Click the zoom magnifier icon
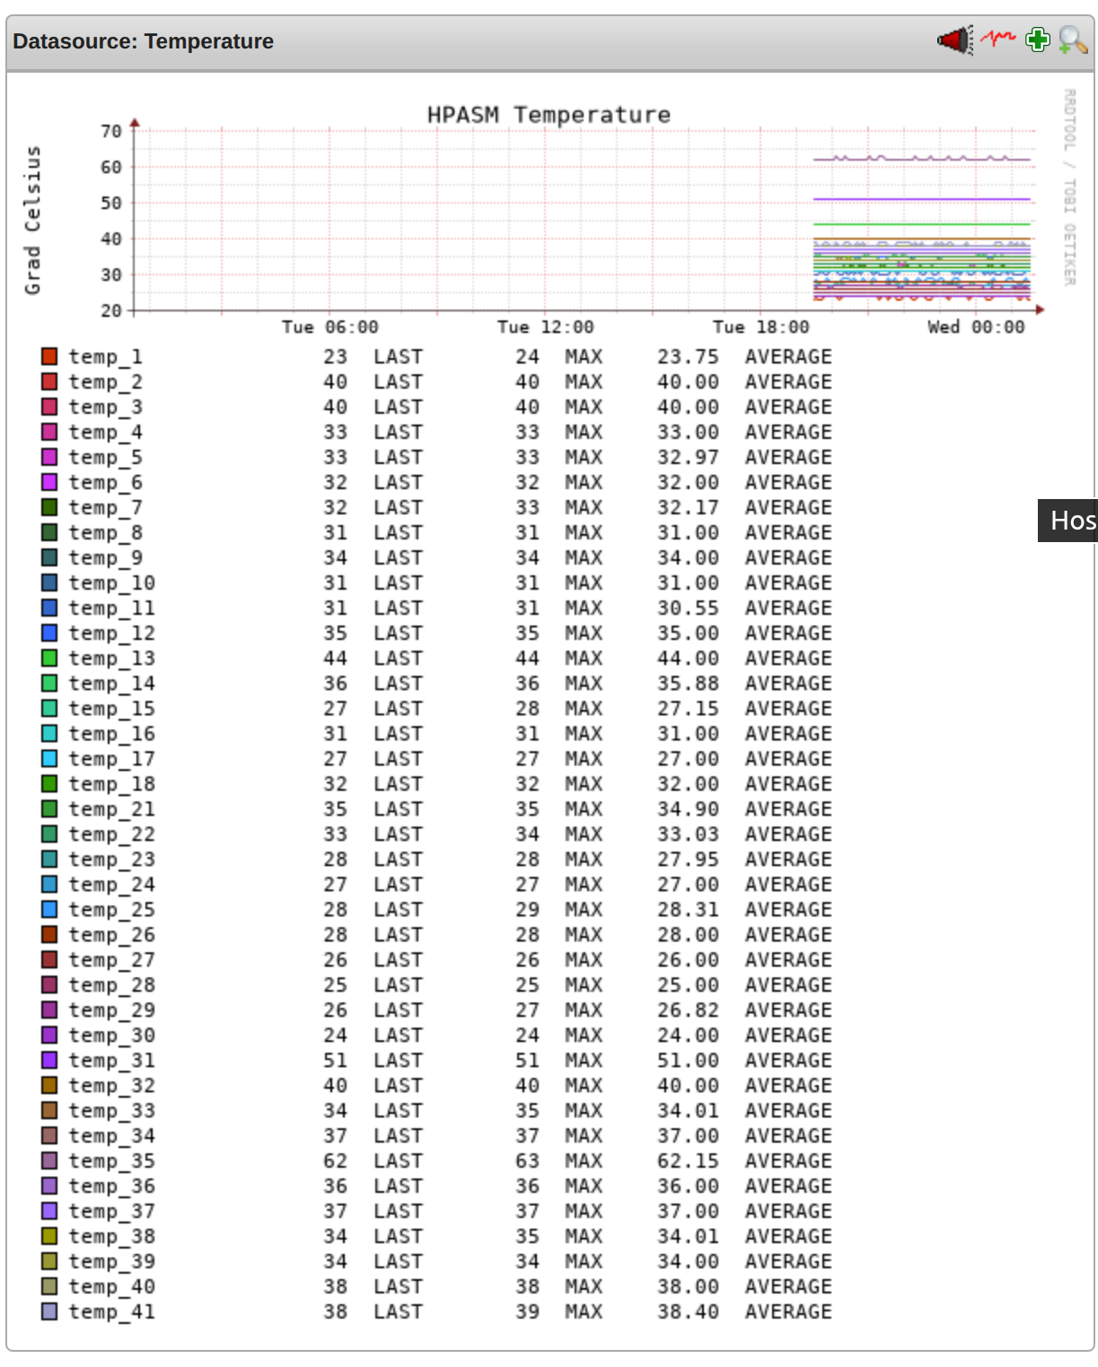The image size is (1098, 1367). coord(1069,40)
